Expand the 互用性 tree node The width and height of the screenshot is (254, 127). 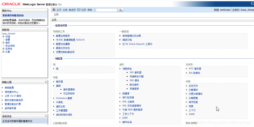tap(3, 49)
